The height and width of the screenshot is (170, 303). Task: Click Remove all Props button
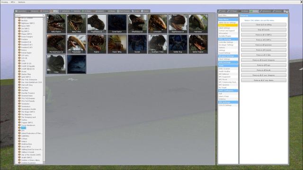click(264, 65)
